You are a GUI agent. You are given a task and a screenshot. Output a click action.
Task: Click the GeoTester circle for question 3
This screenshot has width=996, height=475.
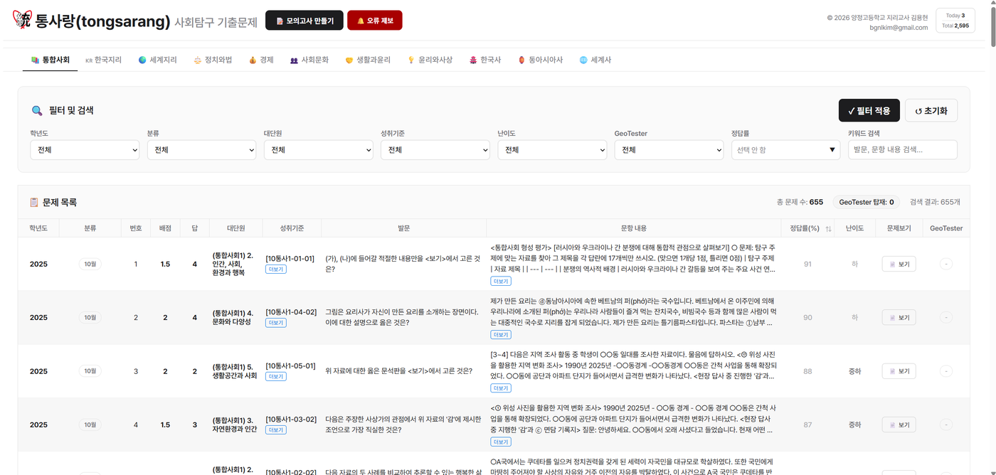tap(946, 371)
